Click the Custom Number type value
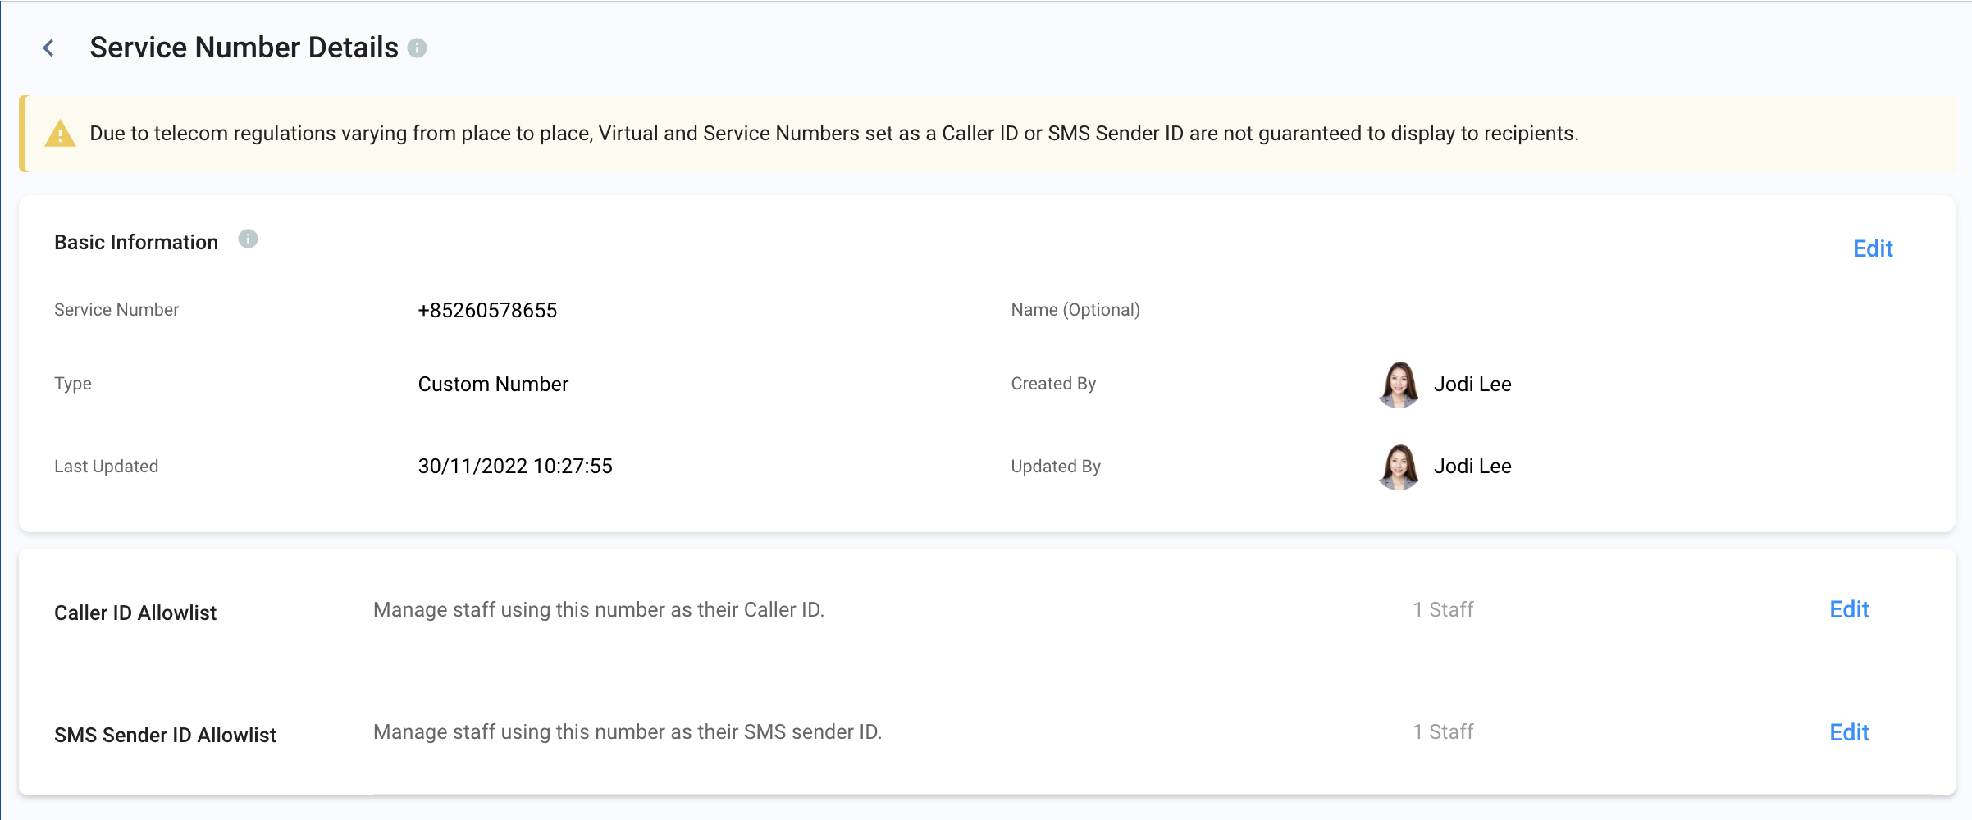The height and width of the screenshot is (820, 1972). pos(493,384)
